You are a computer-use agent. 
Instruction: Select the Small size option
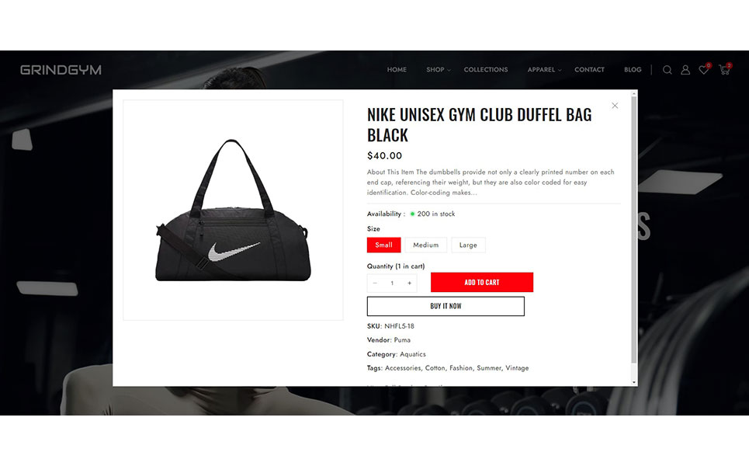[383, 245]
